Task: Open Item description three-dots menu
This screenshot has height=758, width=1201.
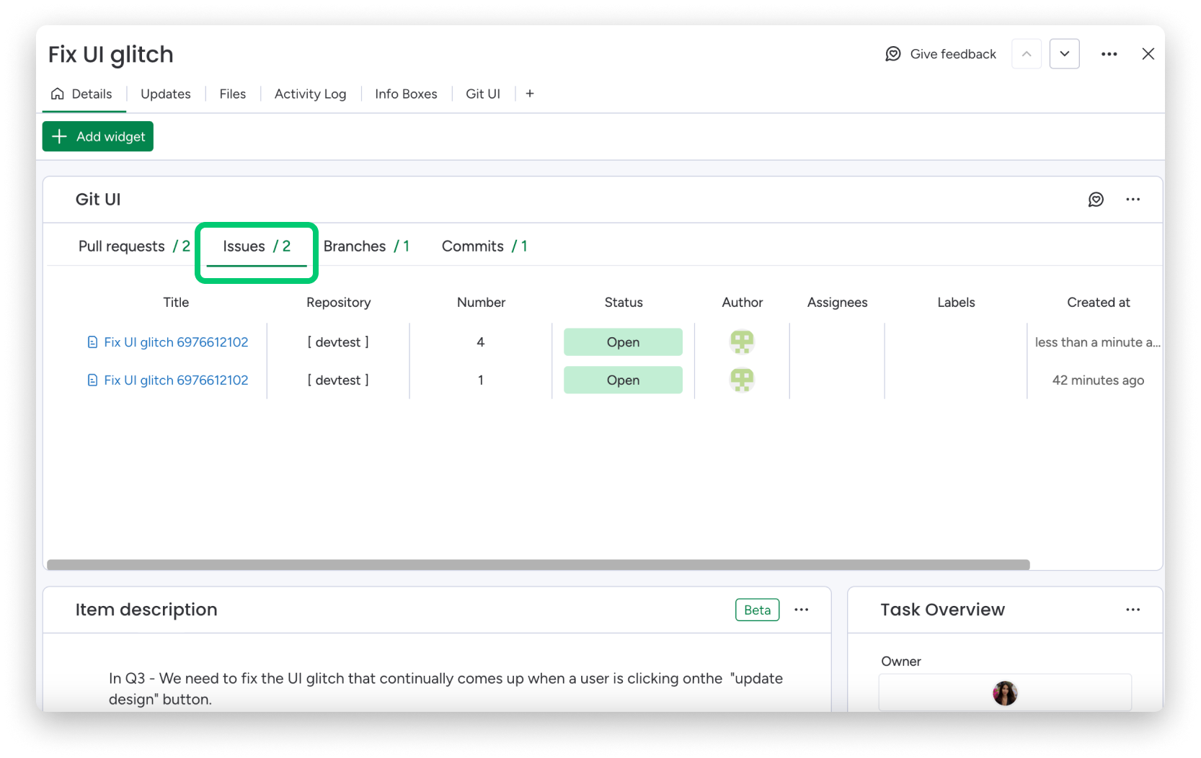Action: [801, 610]
